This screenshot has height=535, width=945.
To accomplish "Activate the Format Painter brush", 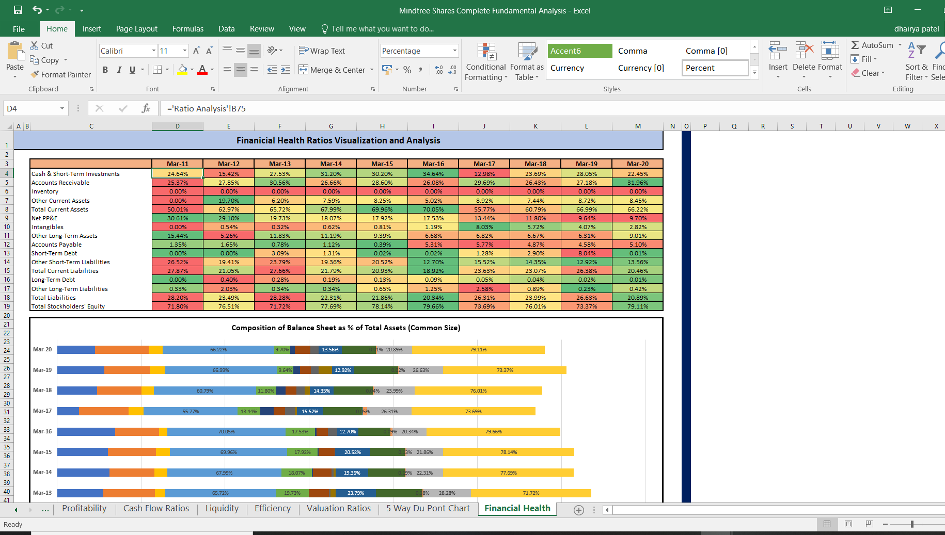I will pos(60,74).
